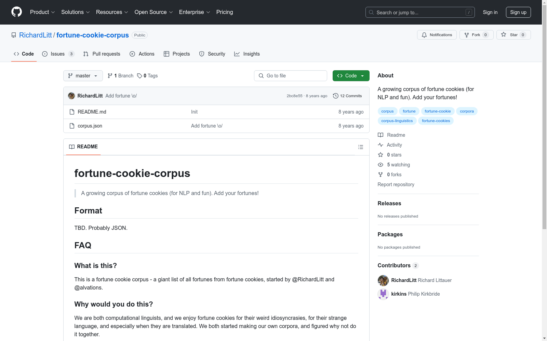Open the Issues tab
The height and width of the screenshot is (341, 547).
(x=58, y=54)
